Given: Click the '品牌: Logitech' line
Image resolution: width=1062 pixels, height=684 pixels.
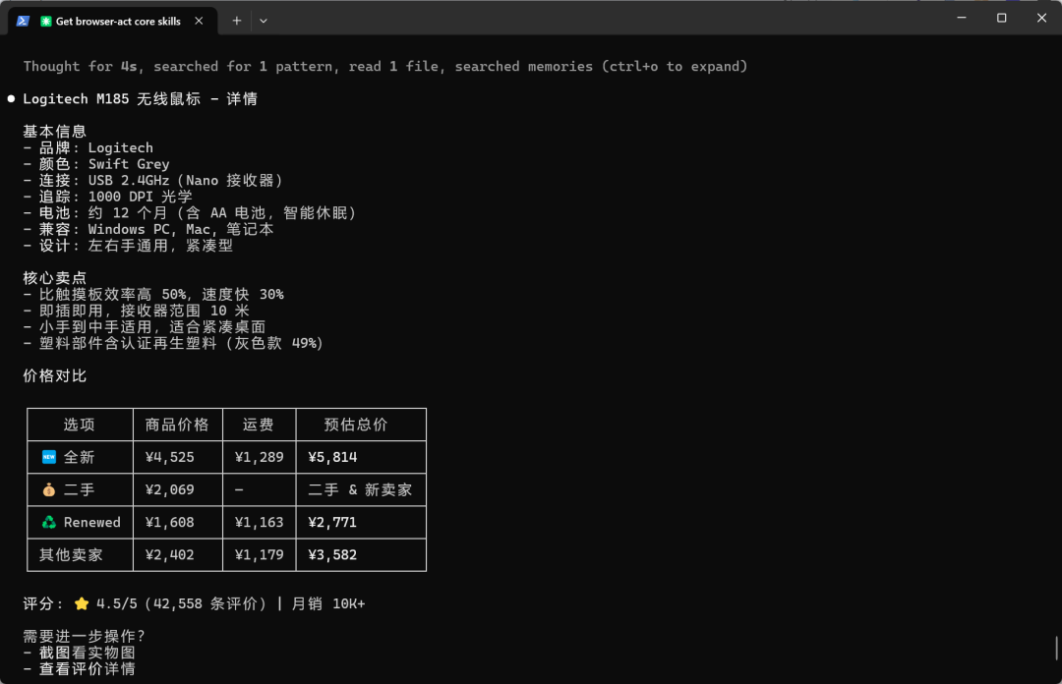Looking at the screenshot, I should coord(88,147).
